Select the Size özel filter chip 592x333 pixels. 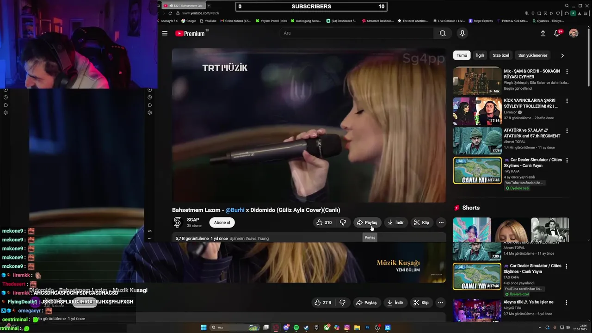coord(501,55)
